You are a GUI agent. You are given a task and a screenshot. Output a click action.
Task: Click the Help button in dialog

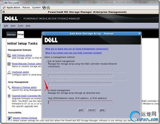pos(102,110)
